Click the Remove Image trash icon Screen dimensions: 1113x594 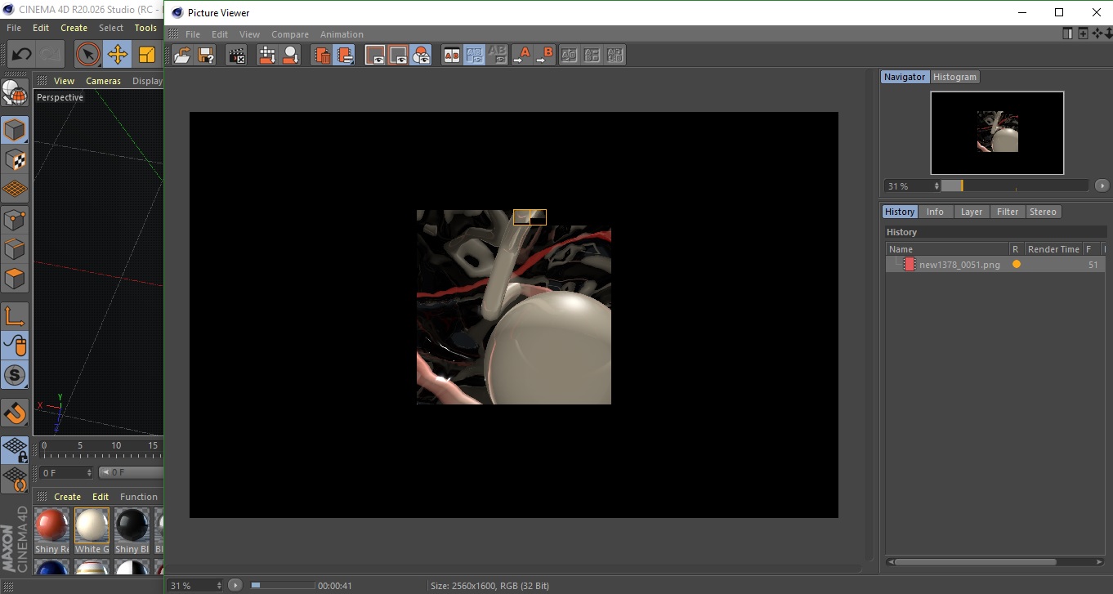coord(322,56)
